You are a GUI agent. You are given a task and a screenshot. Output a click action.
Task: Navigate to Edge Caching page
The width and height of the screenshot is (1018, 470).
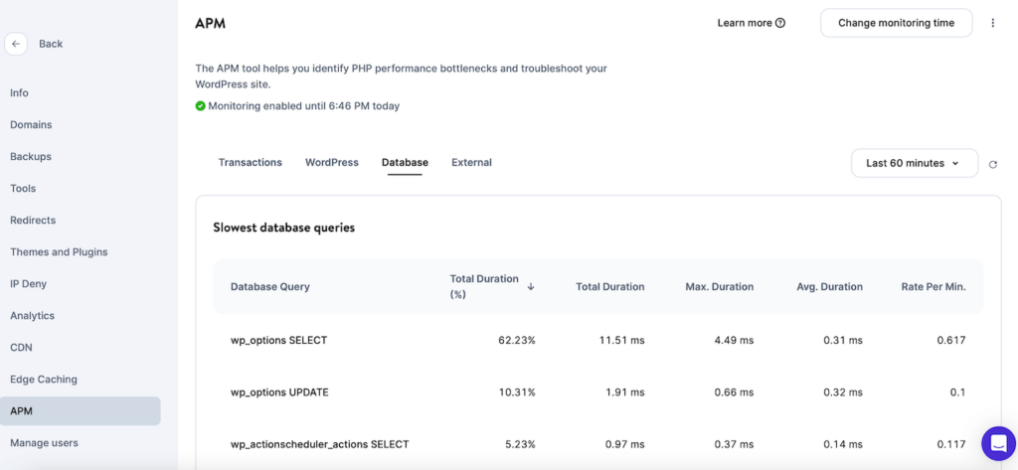coord(44,380)
